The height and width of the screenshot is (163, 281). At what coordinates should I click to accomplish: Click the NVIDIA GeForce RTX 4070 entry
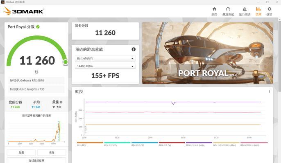(x=36, y=80)
